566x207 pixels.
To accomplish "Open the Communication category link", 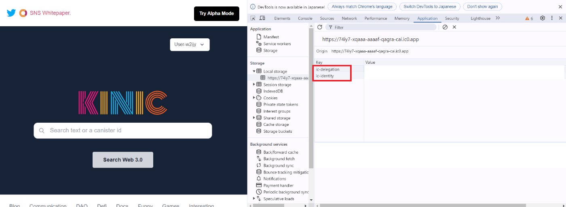I will click(48, 205).
